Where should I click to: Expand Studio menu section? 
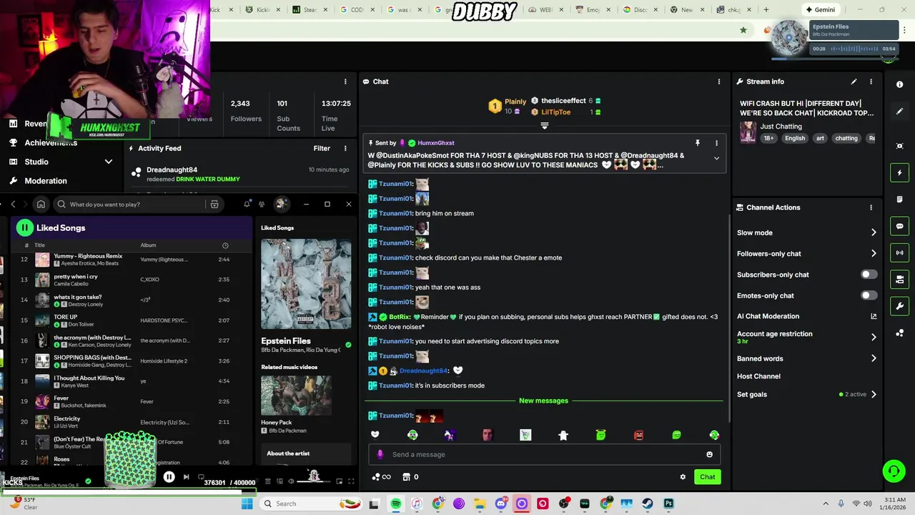(x=109, y=162)
